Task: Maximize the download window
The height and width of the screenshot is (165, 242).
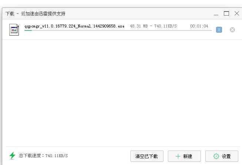Action: click(226, 13)
